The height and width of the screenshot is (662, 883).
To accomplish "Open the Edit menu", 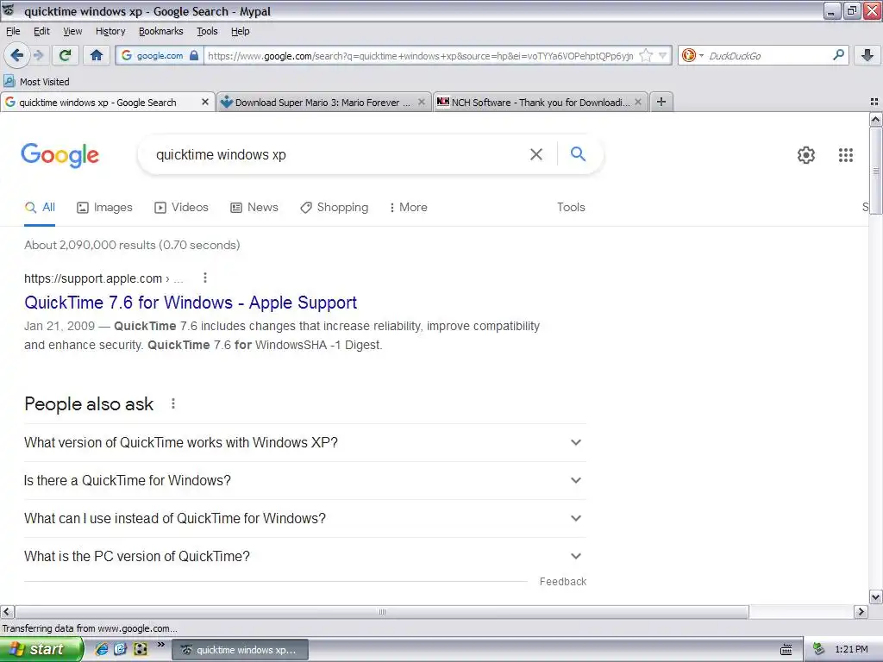I will (41, 31).
